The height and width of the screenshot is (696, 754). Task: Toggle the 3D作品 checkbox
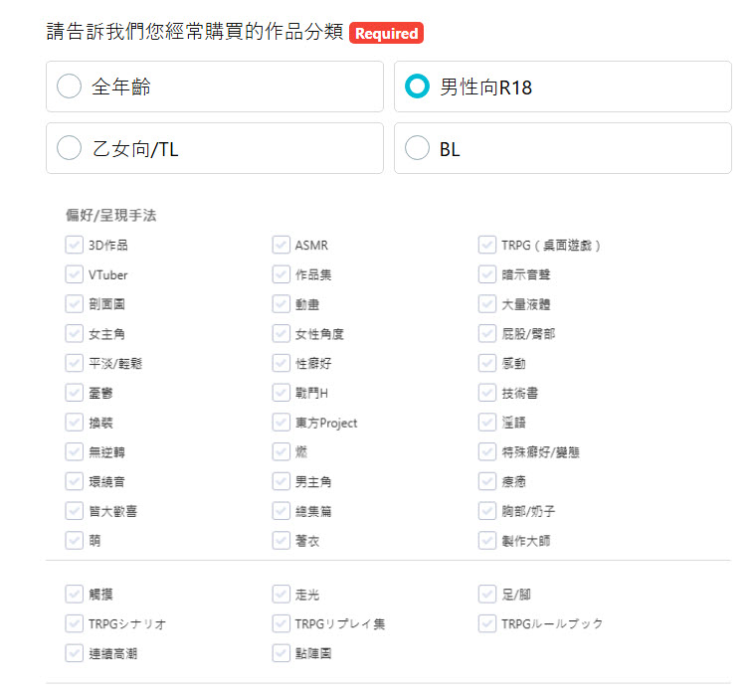[74, 245]
